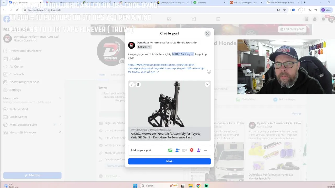Click the dynodazeperformanceparts.com URL in post
Viewport: 335px width, 188px height.
(166, 68)
